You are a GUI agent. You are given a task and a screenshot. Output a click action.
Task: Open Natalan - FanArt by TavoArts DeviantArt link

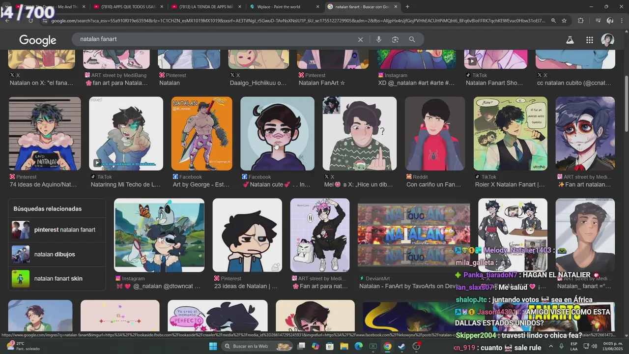pyautogui.click(x=408, y=286)
